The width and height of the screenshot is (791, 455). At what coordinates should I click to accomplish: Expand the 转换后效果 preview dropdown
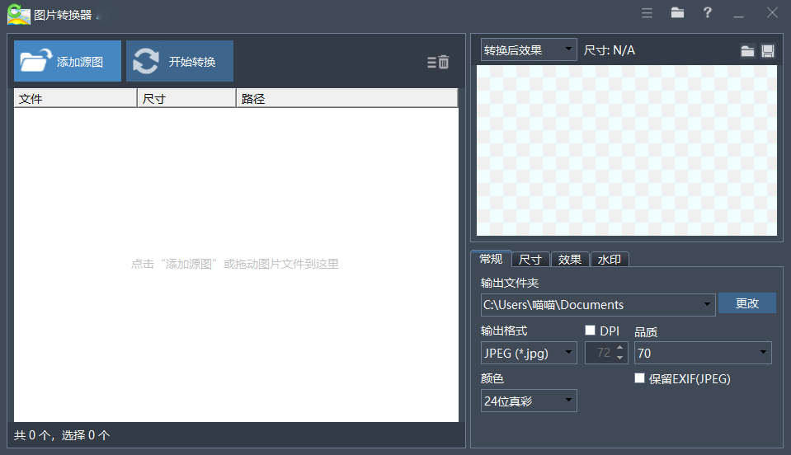click(529, 50)
